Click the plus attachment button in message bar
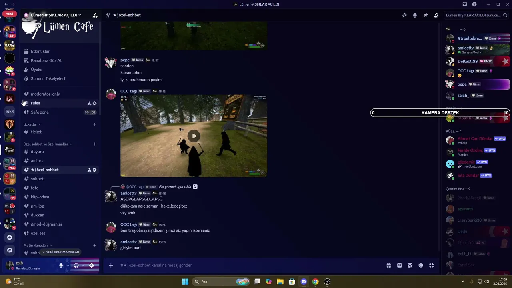Image resolution: width=512 pixels, height=288 pixels. tap(111, 265)
